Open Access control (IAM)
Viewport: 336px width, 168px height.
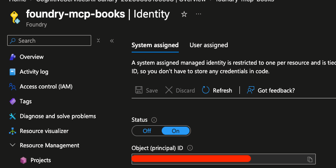click(46, 87)
